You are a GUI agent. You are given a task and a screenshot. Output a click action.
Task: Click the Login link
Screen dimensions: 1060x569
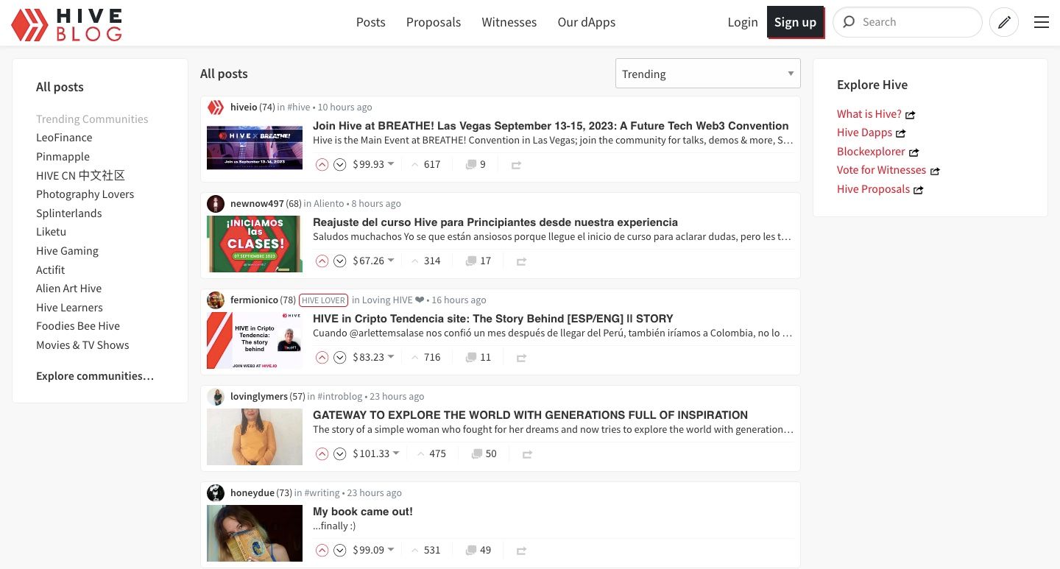tap(743, 22)
